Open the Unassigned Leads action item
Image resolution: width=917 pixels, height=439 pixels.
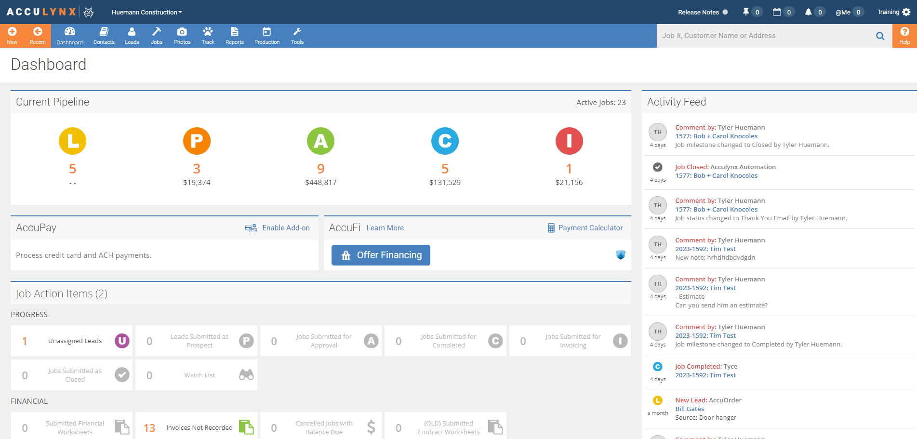(72, 341)
